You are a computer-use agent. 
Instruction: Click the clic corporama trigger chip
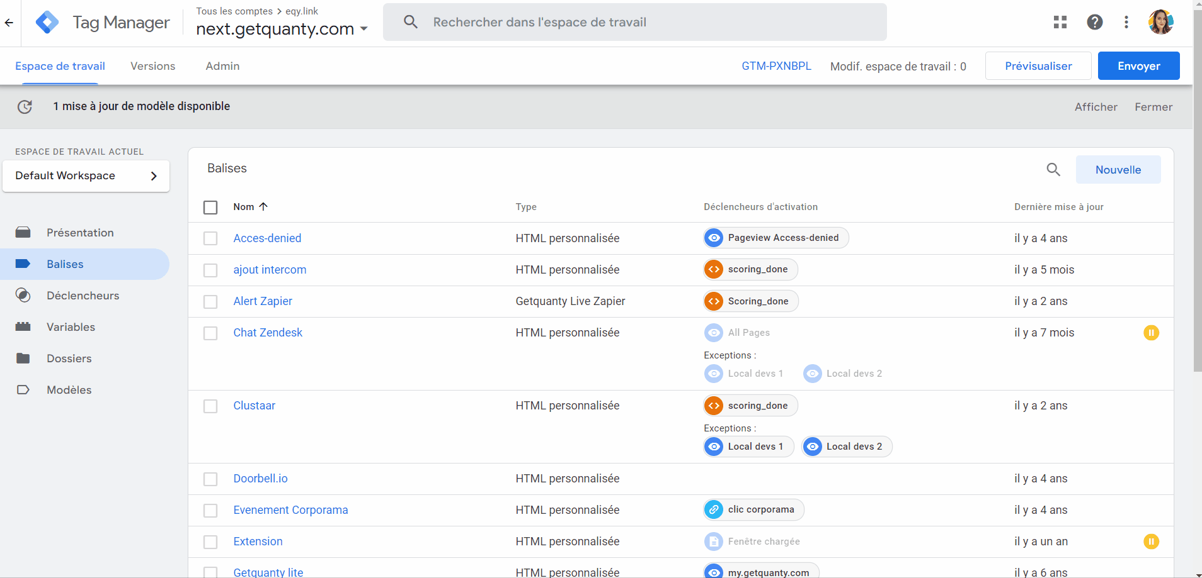(x=753, y=509)
